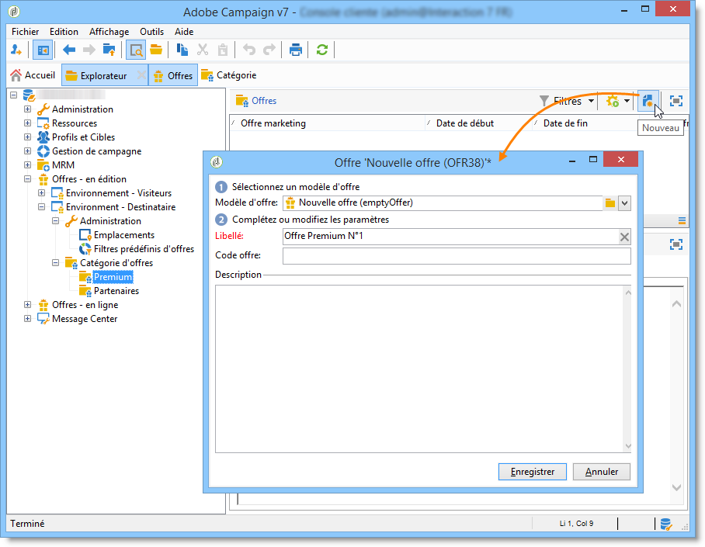The height and width of the screenshot is (547, 705).
Task: Open the Fichier menu
Action: point(25,32)
